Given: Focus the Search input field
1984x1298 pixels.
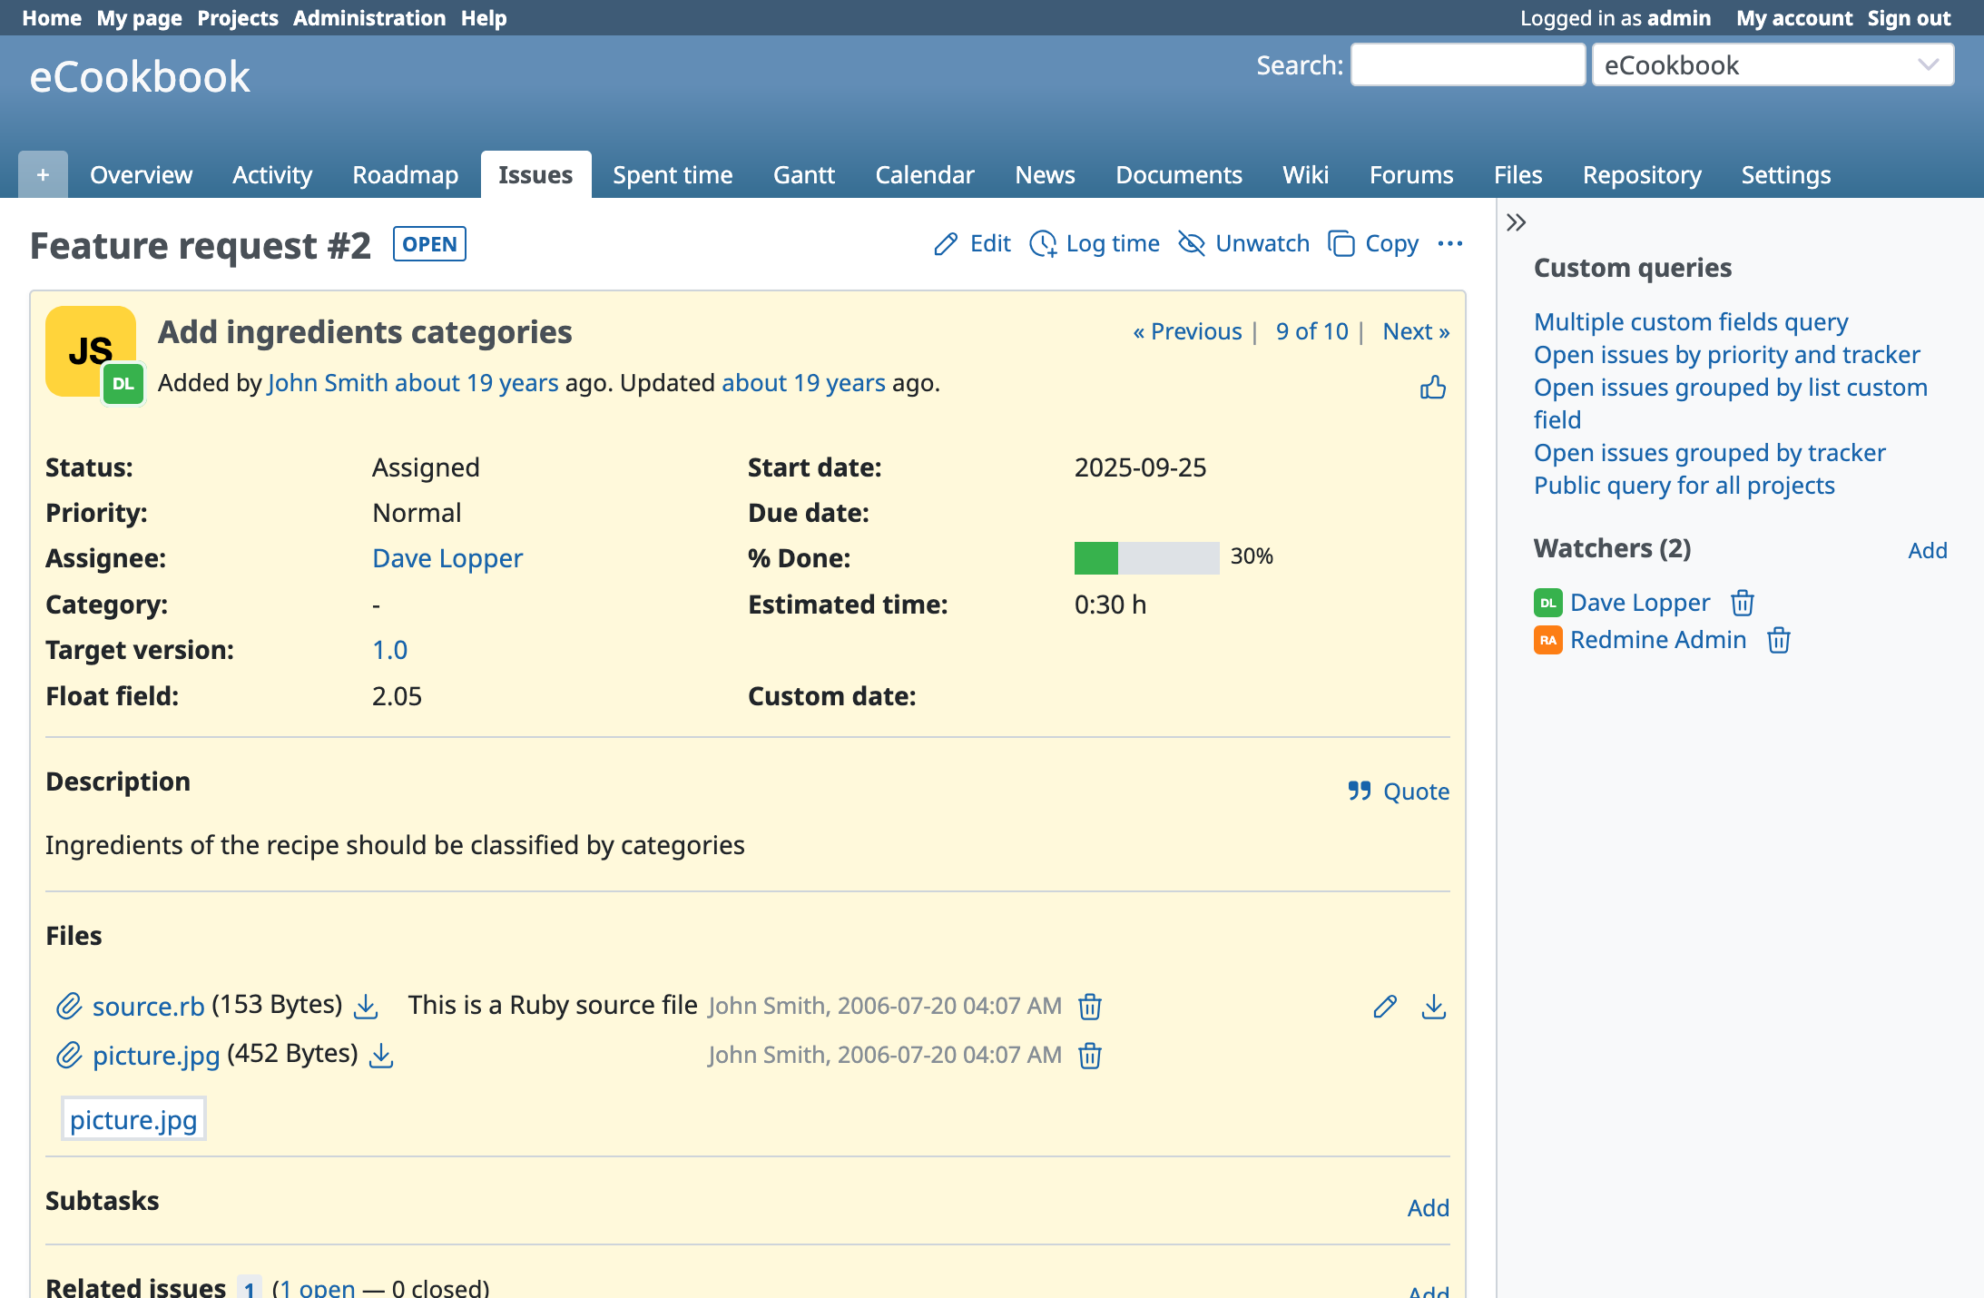Looking at the screenshot, I should point(1467,65).
